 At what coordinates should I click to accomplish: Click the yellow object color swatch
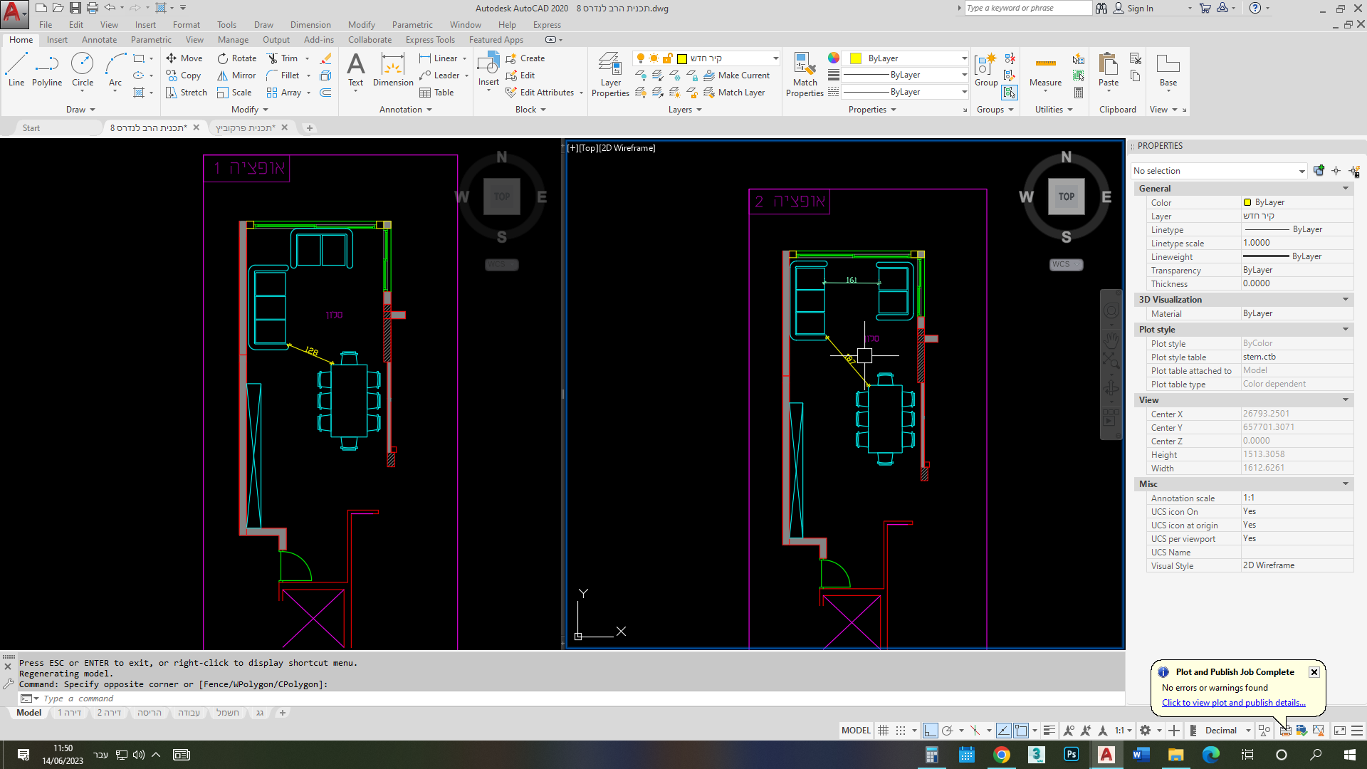[857, 58]
